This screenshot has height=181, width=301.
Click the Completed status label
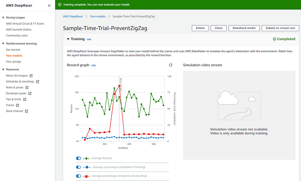[x=286, y=39]
